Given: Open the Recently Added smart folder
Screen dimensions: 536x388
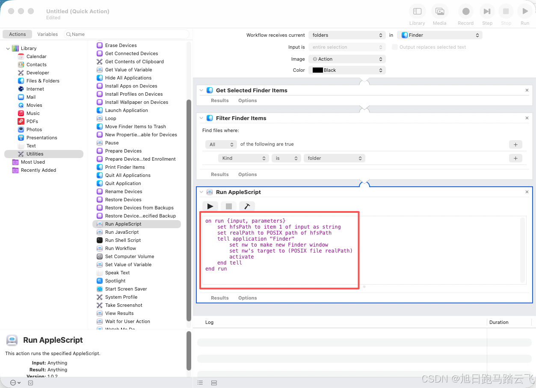Looking at the screenshot, I should point(38,170).
